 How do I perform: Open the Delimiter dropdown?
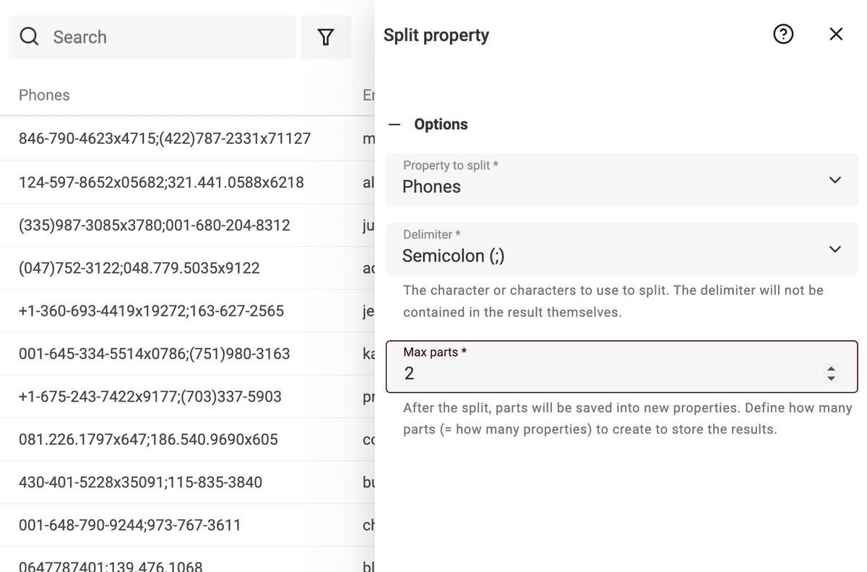click(622, 249)
